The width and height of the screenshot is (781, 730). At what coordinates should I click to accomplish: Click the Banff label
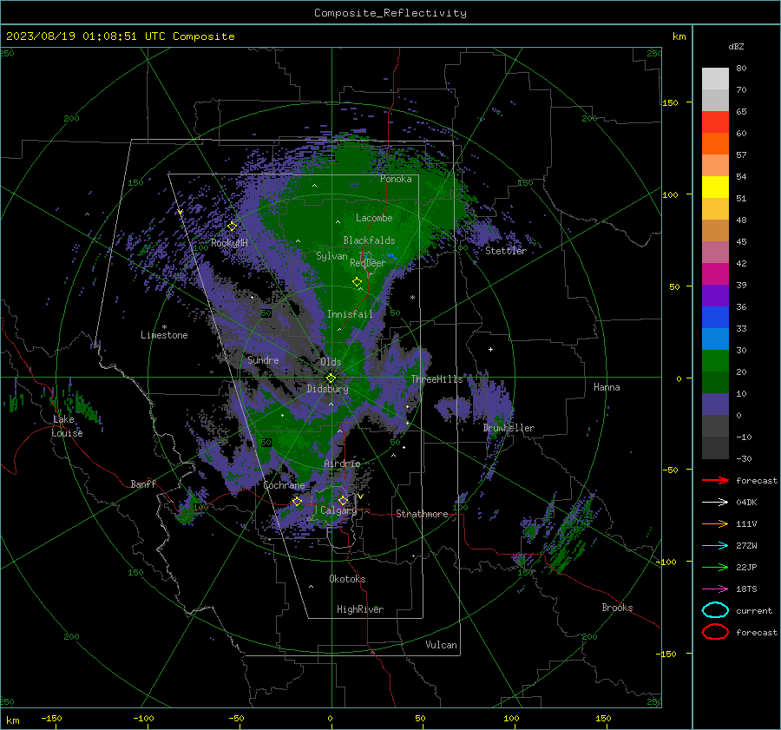coord(143,483)
